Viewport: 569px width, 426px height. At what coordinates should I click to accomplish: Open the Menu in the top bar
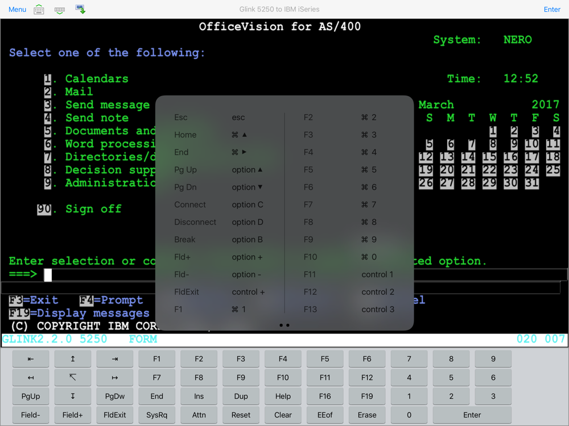[17, 10]
